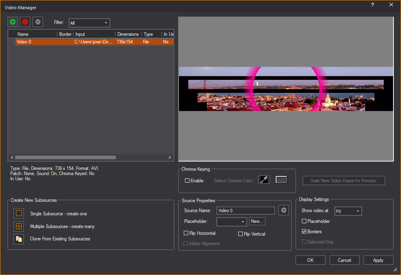Image resolution: width=401 pixels, height=275 pixels.
Task: Open the Filter dropdown set to All
Action: point(89,23)
